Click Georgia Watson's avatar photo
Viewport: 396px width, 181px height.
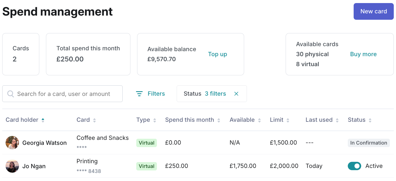[12, 143]
